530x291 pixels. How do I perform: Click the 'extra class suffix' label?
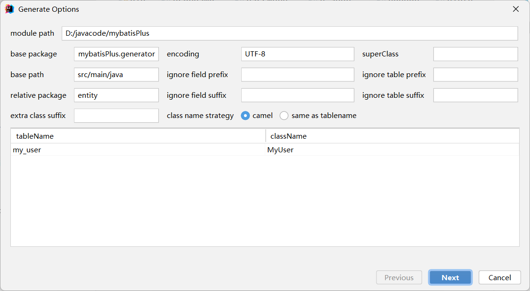tap(38, 116)
